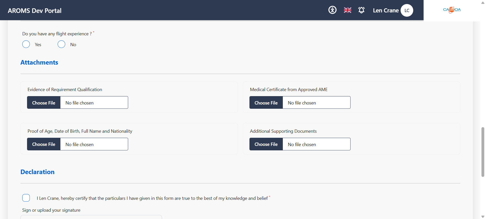485x219 pixels.
Task: Tick the declaration certification checkbox
Action: 26,198
